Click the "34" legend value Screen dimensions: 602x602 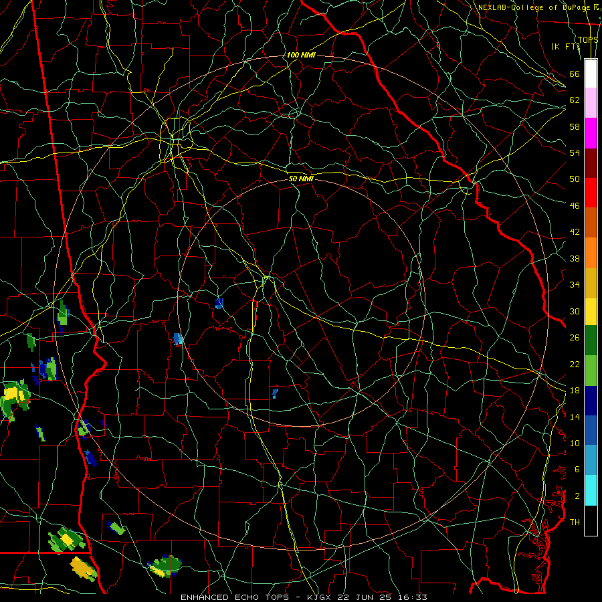pos(575,285)
